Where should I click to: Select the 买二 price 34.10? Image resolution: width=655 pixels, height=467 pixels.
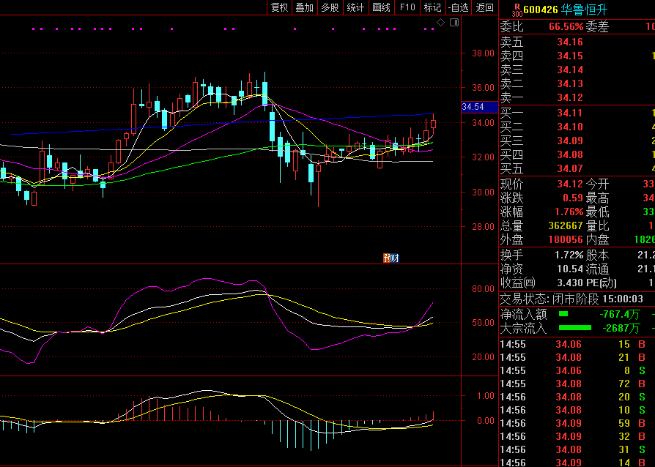pos(570,127)
